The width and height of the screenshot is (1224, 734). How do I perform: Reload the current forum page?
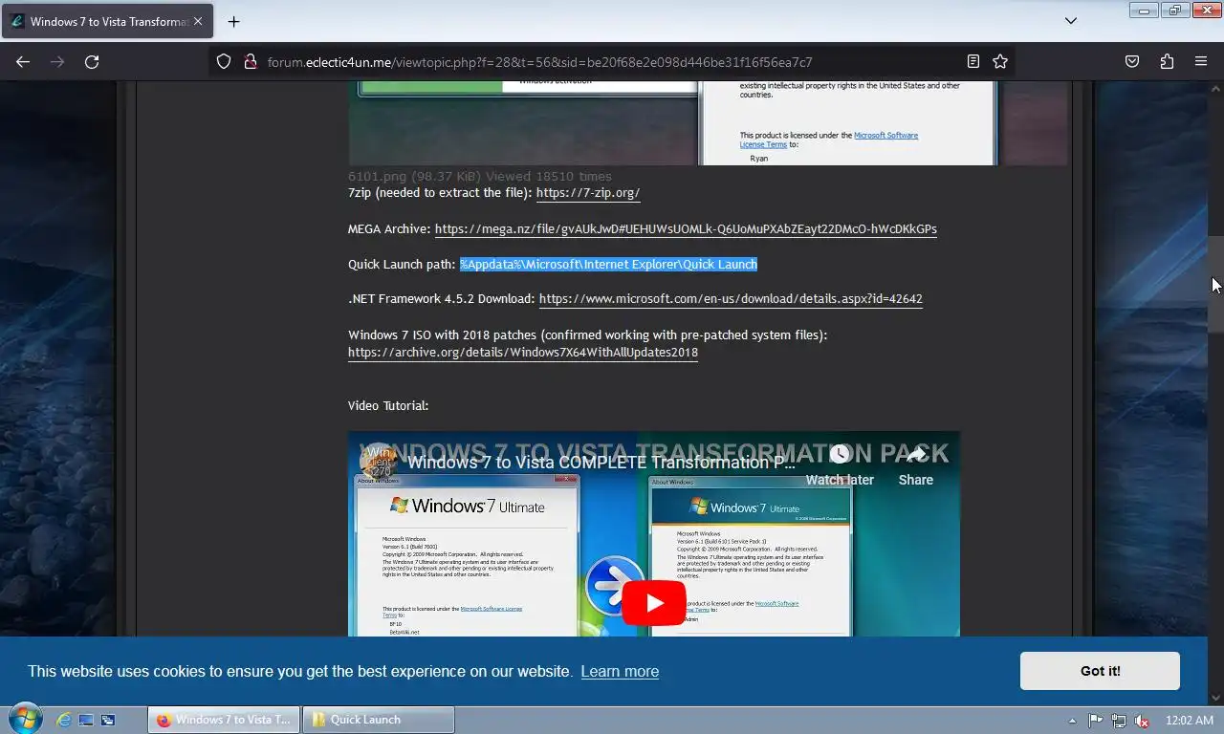point(92,61)
